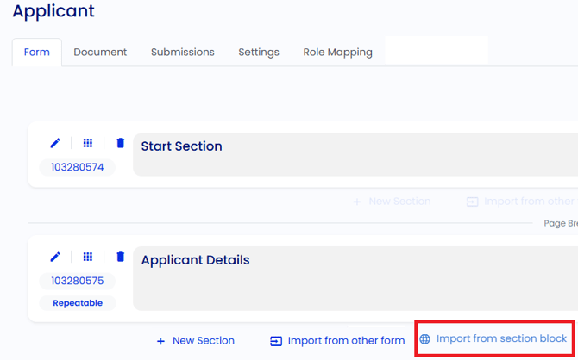The height and width of the screenshot is (360, 578).
Task: Click import arrow icon beside Import from other form
Action: point(276,342)
